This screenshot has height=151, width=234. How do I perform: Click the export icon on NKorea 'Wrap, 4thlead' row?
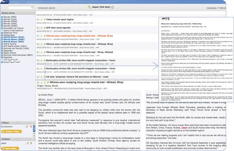point(42,52)
